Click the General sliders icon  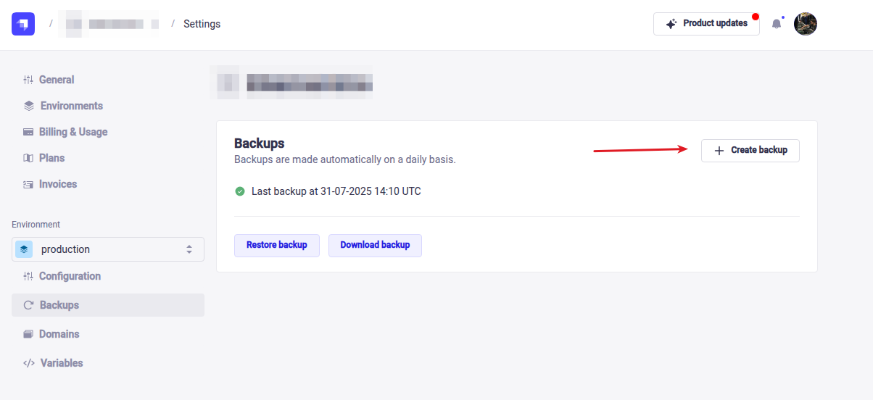pyautogui.click(x=28, y=80)
